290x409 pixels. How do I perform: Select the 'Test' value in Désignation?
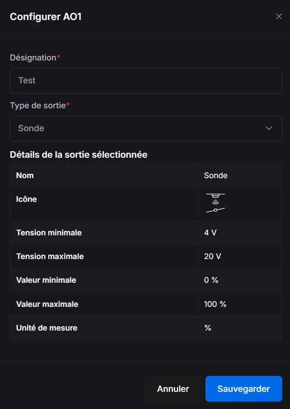tap(27, 80)
